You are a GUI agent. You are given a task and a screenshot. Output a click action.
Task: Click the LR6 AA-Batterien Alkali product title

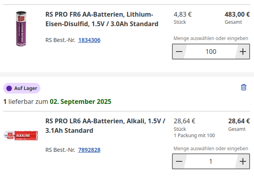(105, 126)
